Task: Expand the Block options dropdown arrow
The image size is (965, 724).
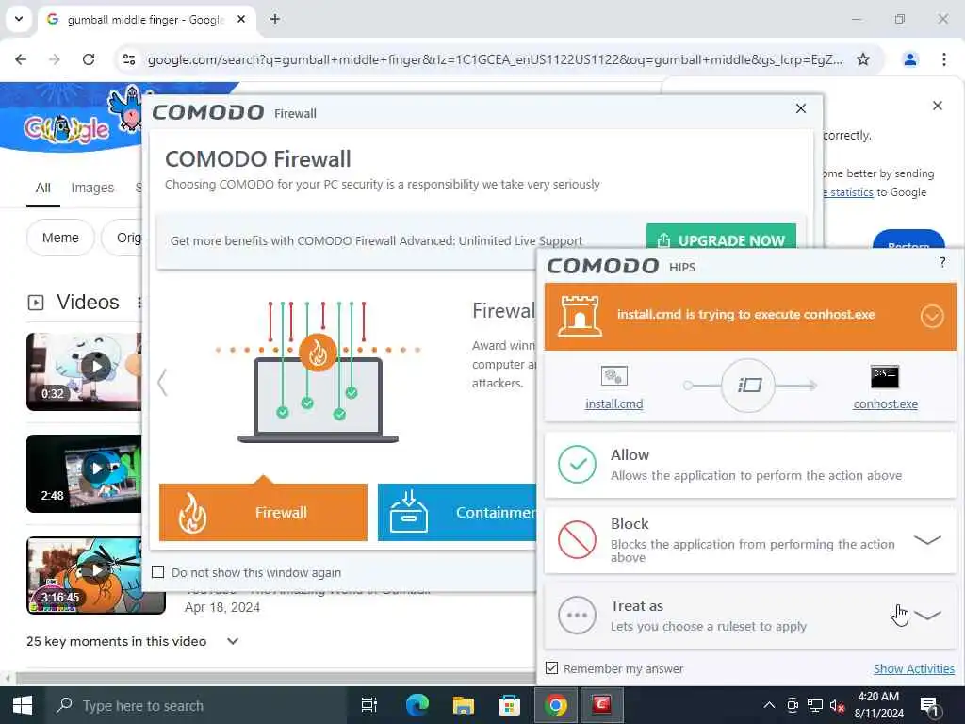Action: [x=927, y=539]
